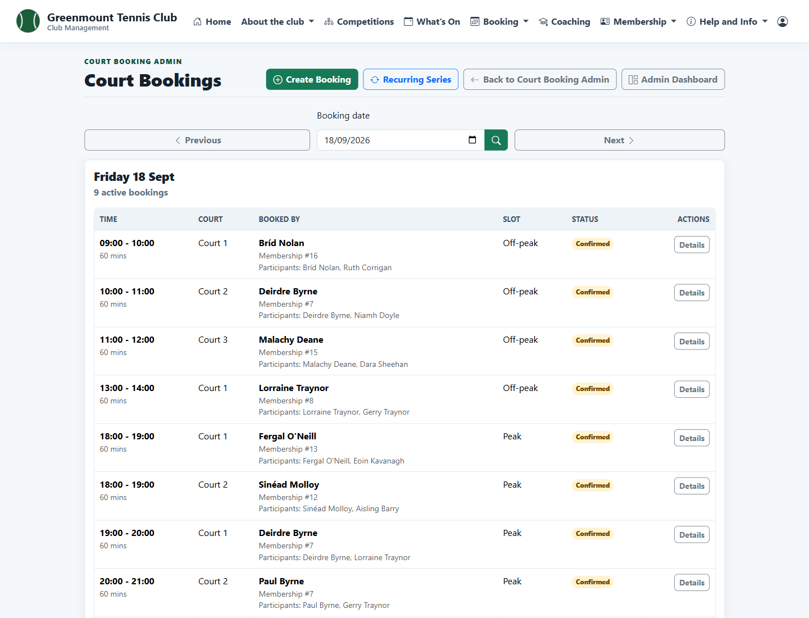Screen dimensions: 809x618
Task: Click Peak slot in Sinéad Molloy row
Action: click(x=512, y=485)
